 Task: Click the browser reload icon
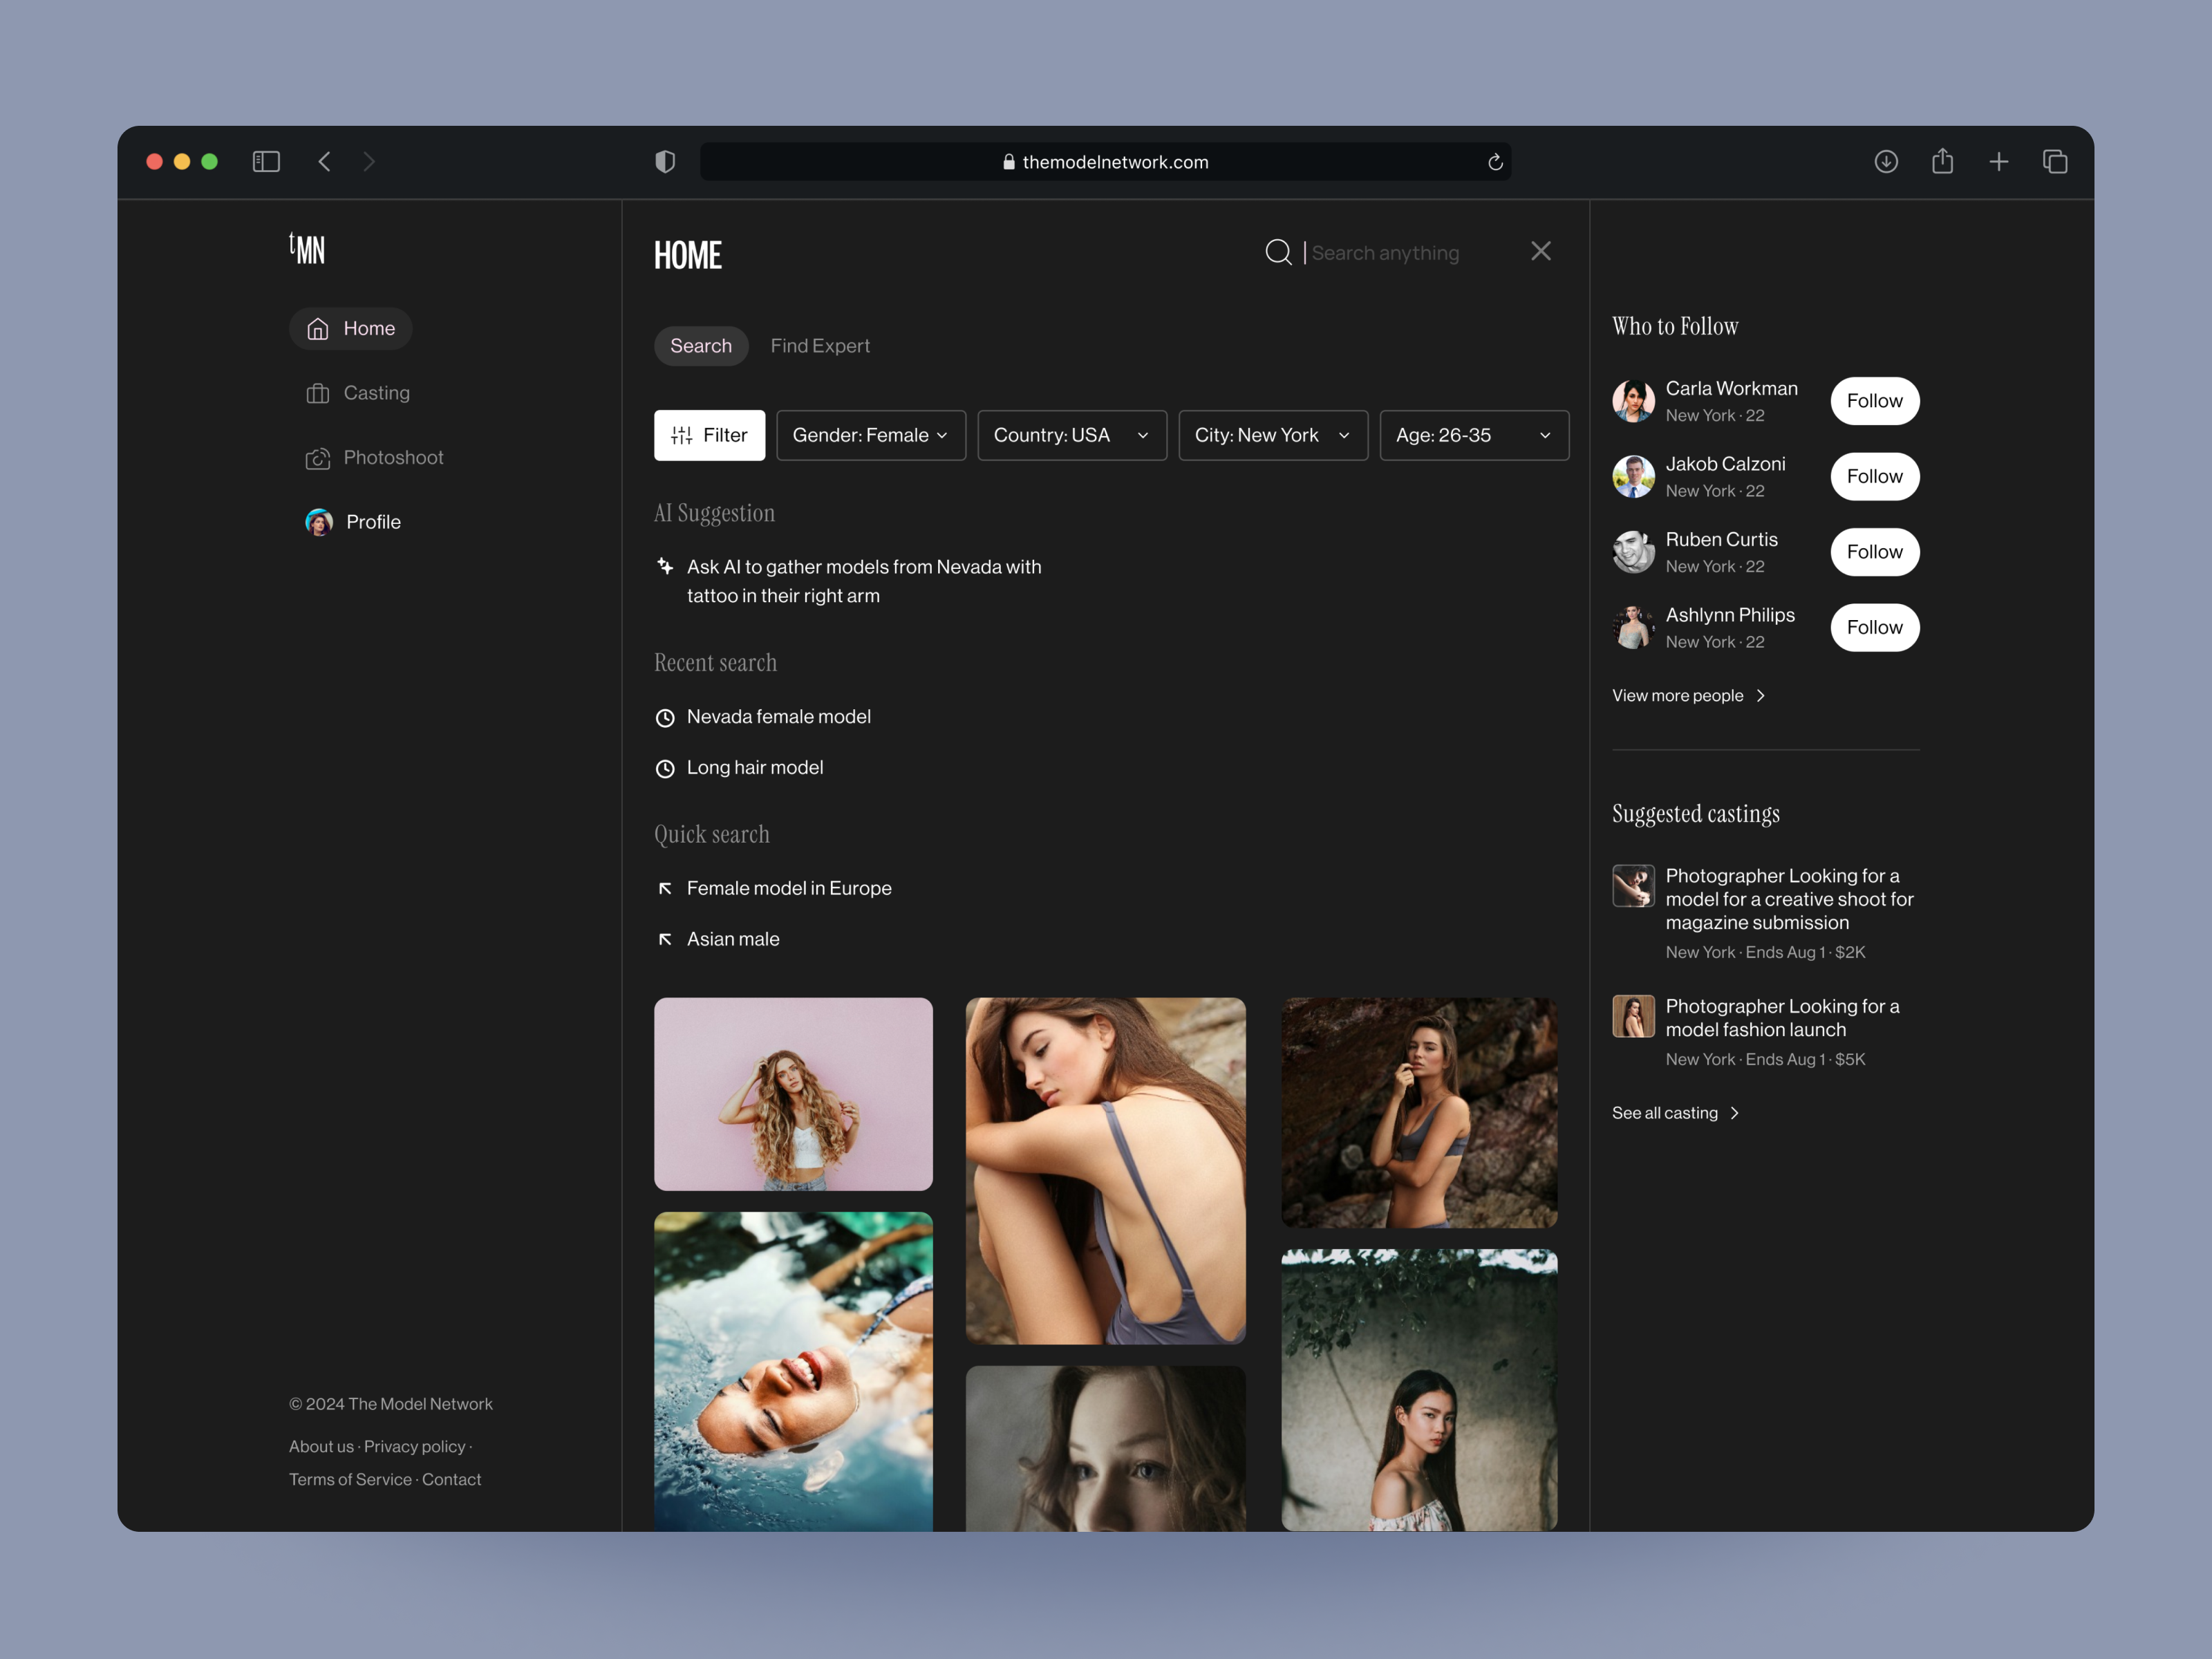1495,162
